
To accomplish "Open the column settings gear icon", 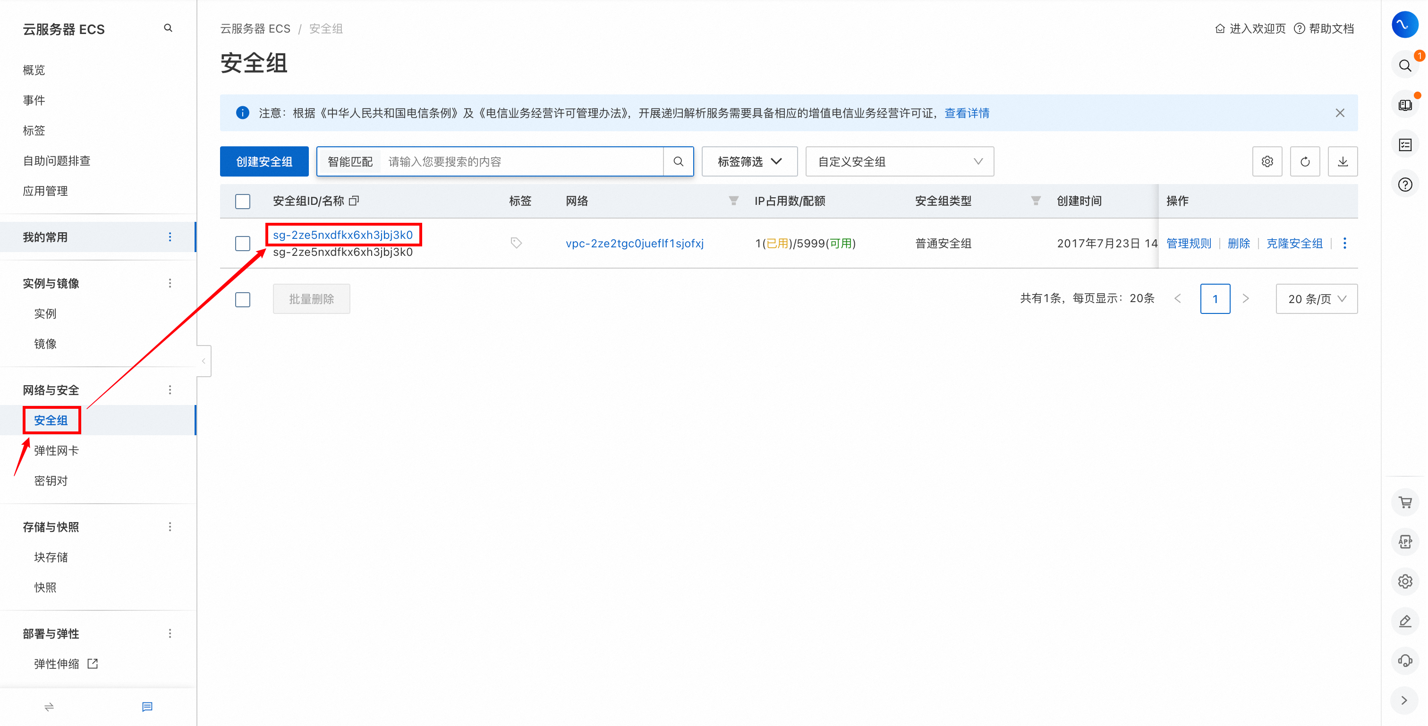I will 1266,161.
